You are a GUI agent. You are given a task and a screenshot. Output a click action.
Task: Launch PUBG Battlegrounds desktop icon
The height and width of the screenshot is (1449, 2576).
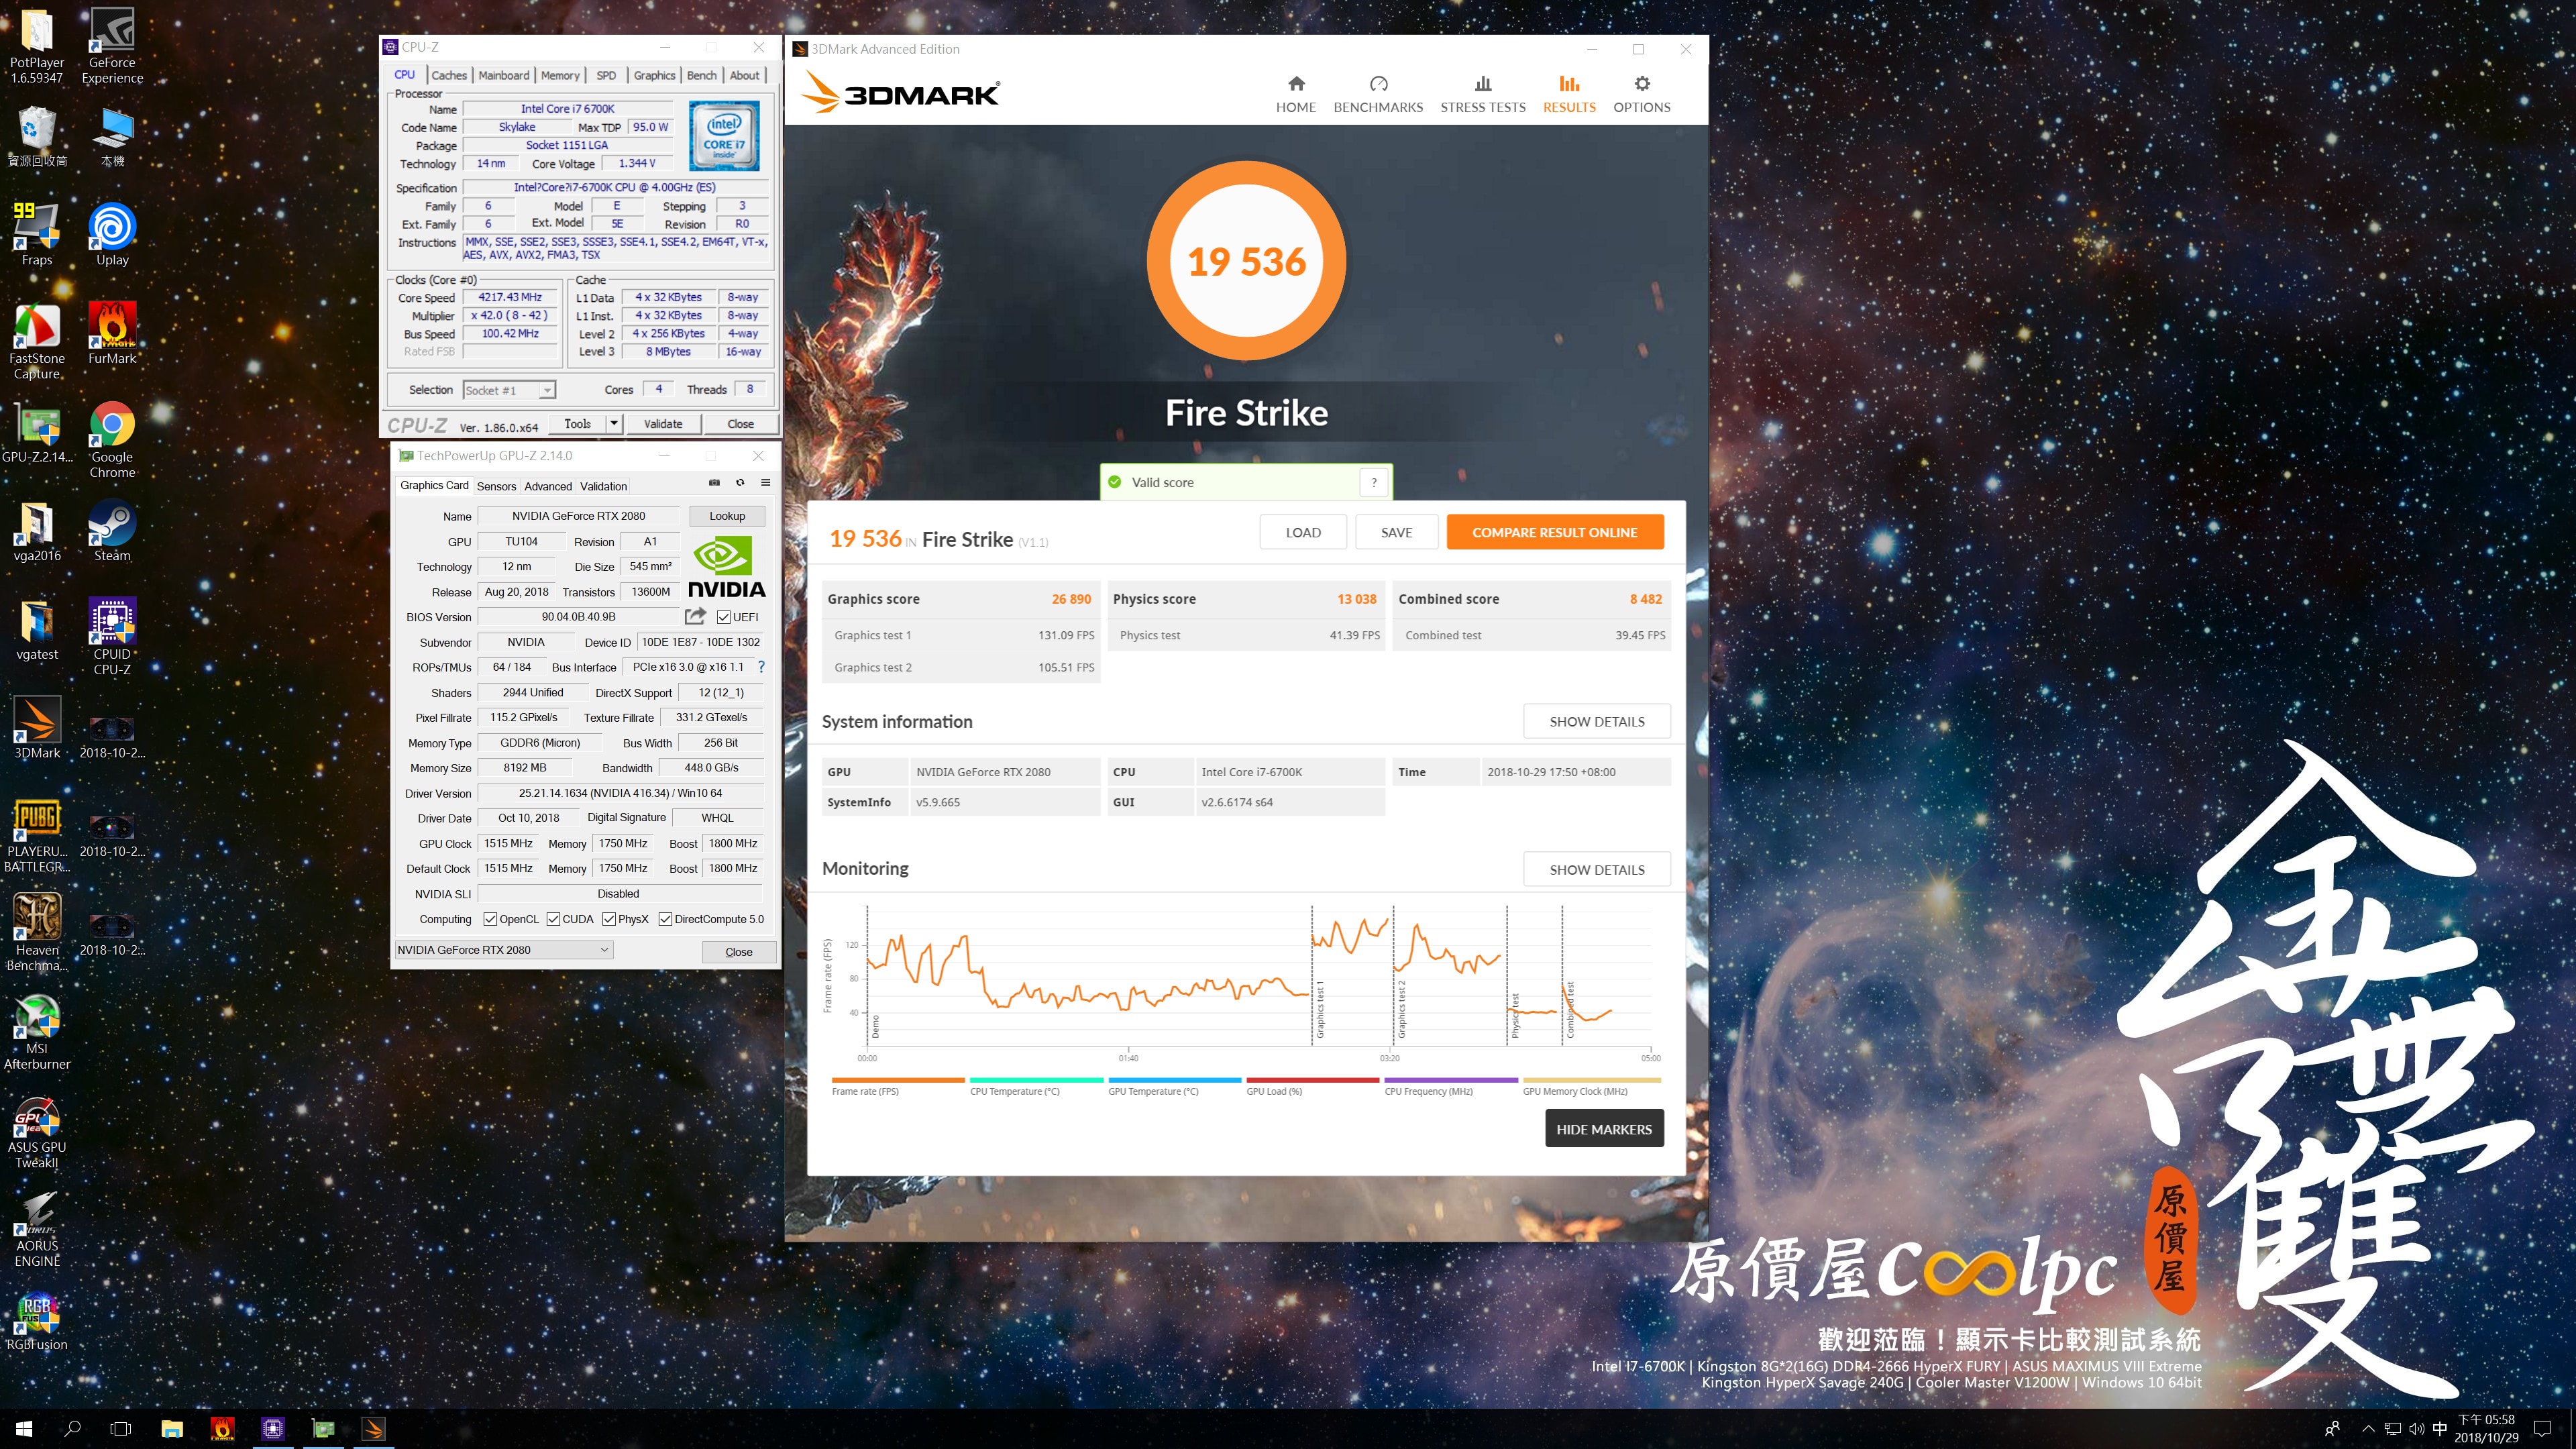tap(37, 835)
